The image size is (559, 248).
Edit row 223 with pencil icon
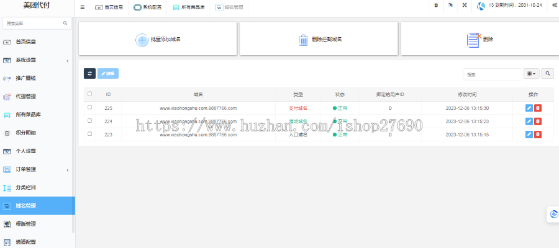tap(529, 134)
